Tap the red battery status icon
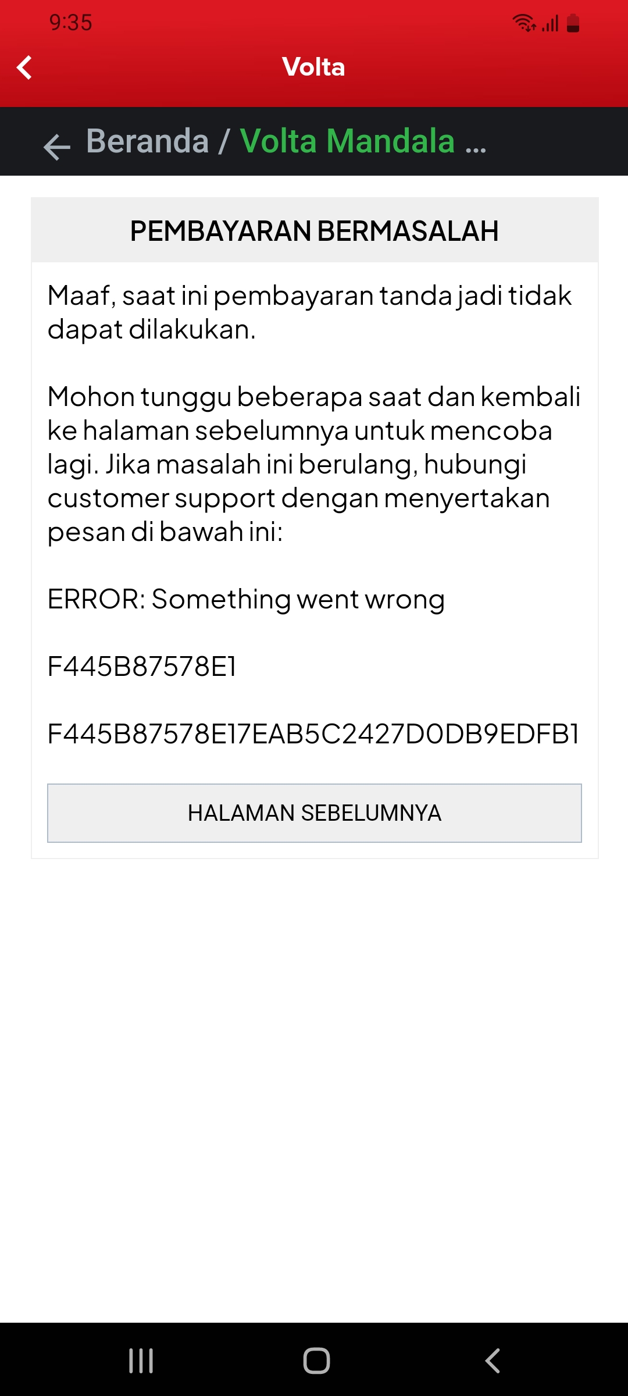Image resolution: width=628 pixels, height=1396 pixels. tap(573, 23)
